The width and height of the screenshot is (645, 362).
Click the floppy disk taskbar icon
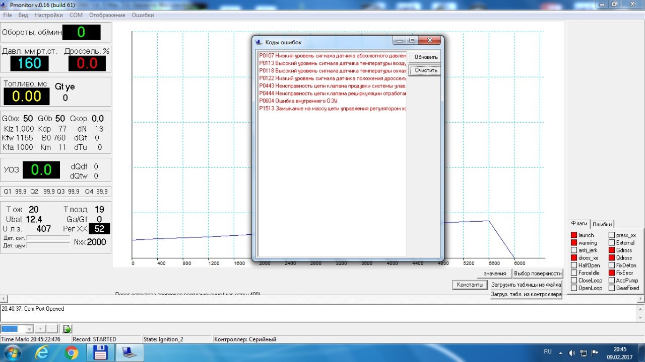(101, 353)
